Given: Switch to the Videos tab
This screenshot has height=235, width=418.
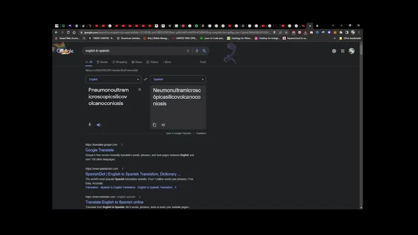Looking at the screenshot, I should (152, 62).
